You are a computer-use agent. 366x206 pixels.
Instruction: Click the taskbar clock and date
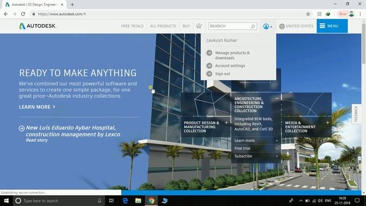[x=343, y=201]
